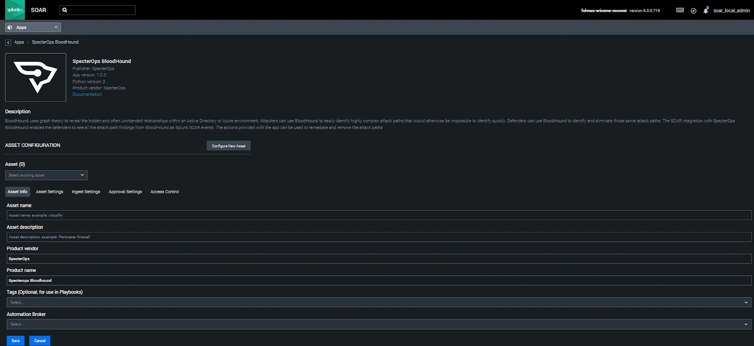This screenshot has width=754, height=346.
Task: Click the Splunk logo
Action: [x=15, y=10]
